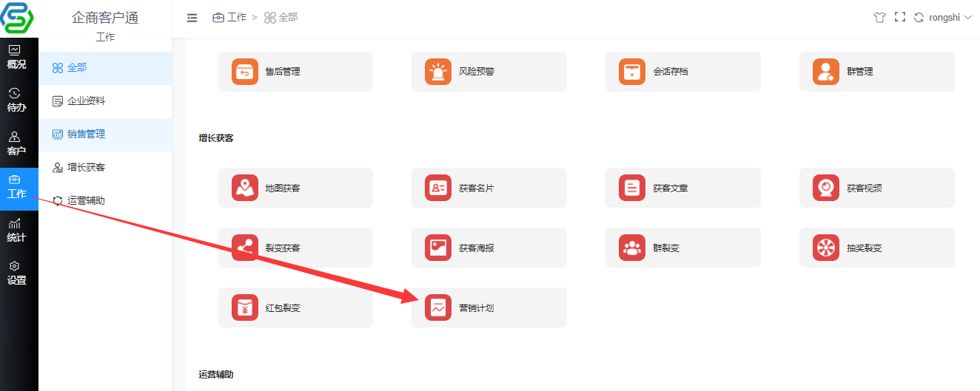Screen dimensions: 980x391
Task: Click the 企商客户通 title text
Action: tap(105, 18)
